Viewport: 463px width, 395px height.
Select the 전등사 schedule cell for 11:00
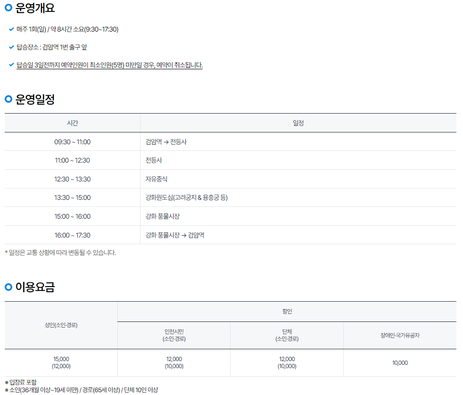298,160
